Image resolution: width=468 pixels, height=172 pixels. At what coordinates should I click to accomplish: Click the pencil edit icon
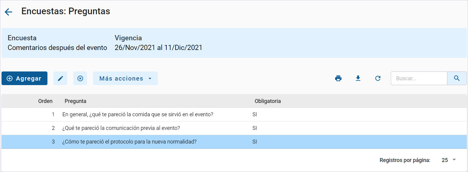coord(60,78)
